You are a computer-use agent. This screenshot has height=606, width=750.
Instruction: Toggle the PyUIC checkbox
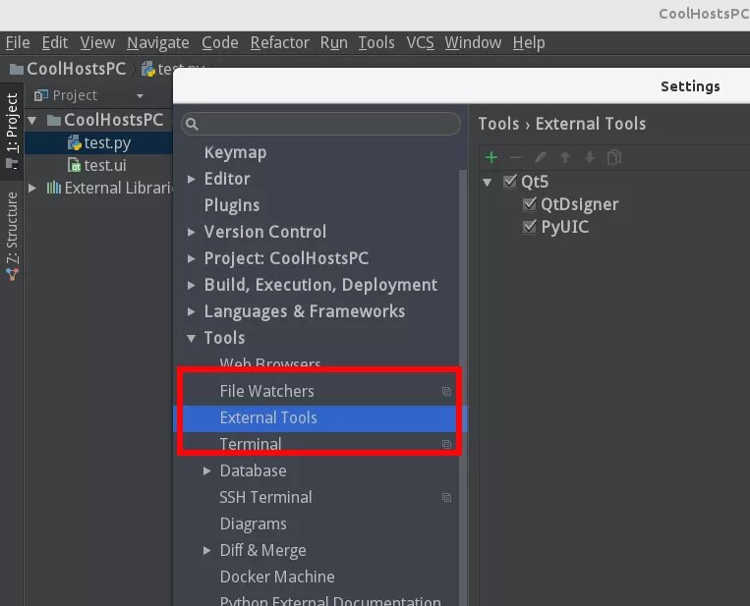pyautogui.click(x=531, y=227)
